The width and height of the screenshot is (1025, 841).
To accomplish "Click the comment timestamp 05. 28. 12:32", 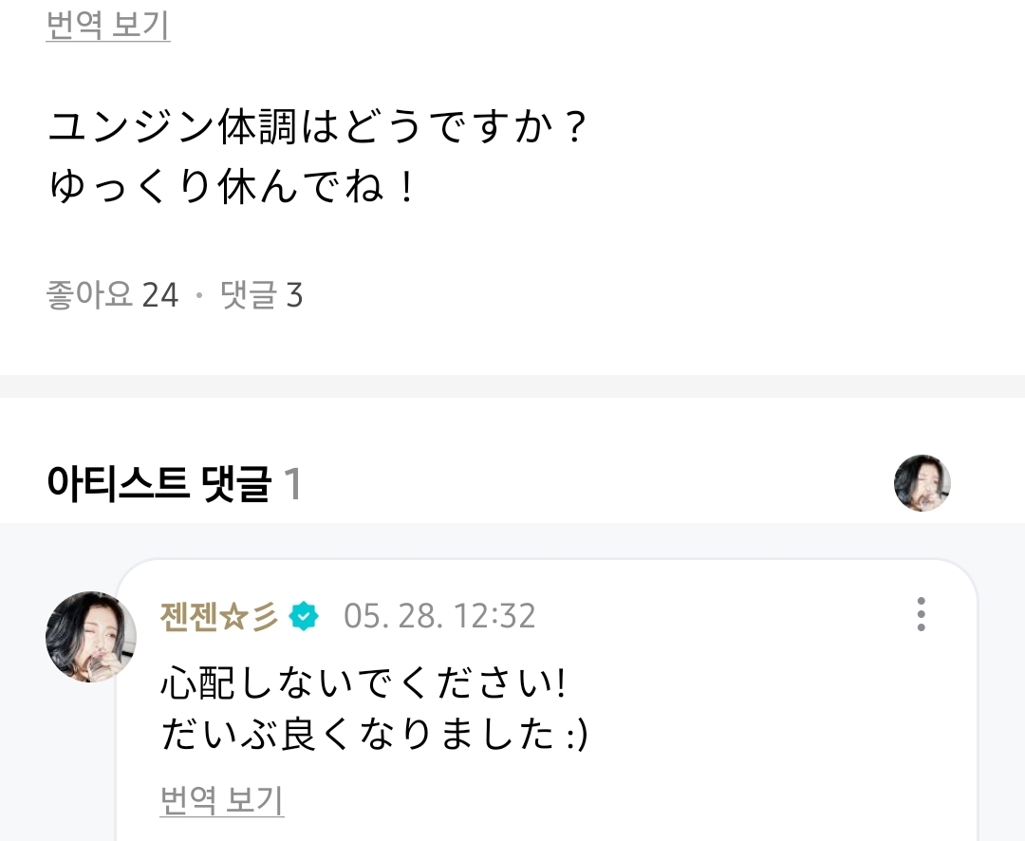I will click(x=439, y=616).
